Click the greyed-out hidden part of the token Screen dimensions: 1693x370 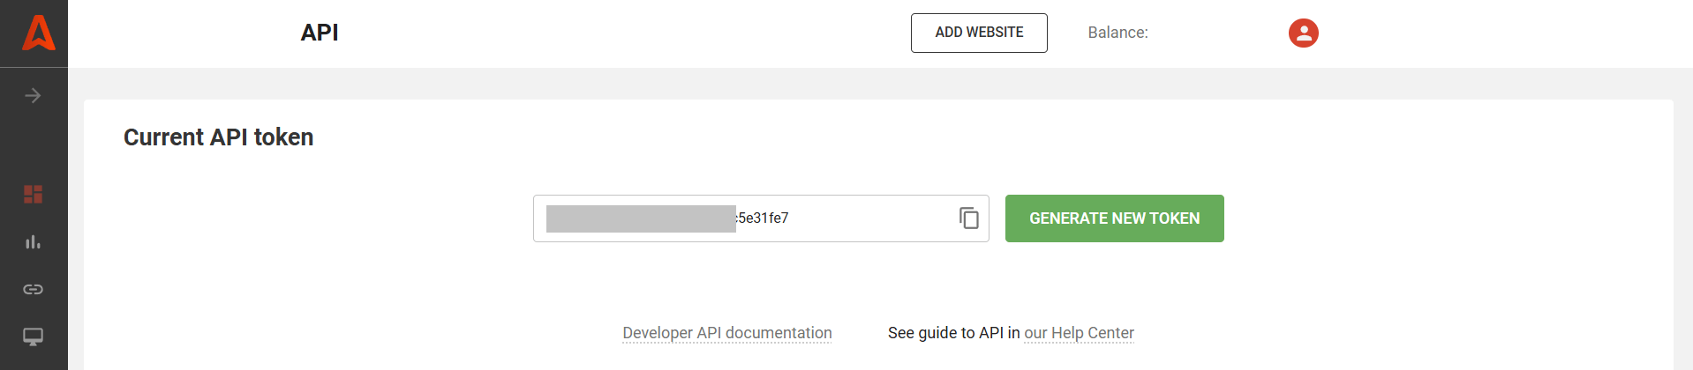click(x=640, y=218)
